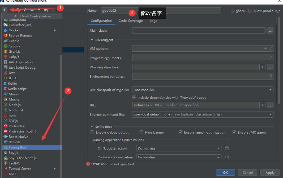Click the create new folder toolbar icon
Viewport: 283px width, 178px height.
[46, 10]
